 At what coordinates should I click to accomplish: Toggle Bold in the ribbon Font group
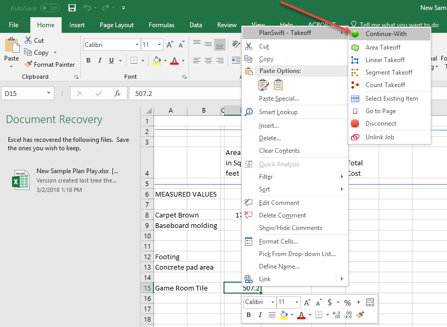(x=88, y=60)
